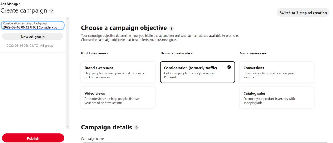
Task: Switch to 3-step ad creation
Action: 303,13
